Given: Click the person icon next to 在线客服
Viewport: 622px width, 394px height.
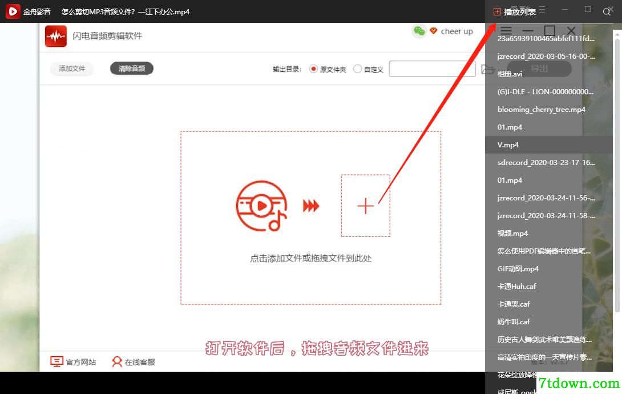Looking at the screenshot, I should point(117,361).
